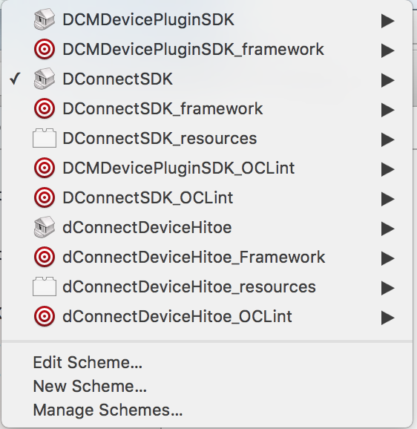Click the dConnectDeviceHitoe_OCLint target icon
Viewport: 417px width, 429px height.
click(x=45, y=316)
